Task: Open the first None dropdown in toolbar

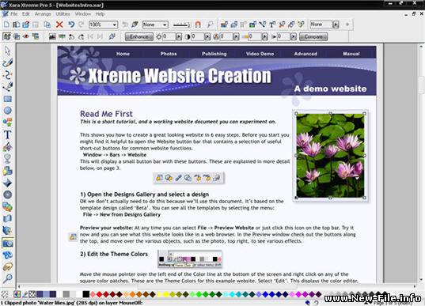Action: tap(165, 25)
